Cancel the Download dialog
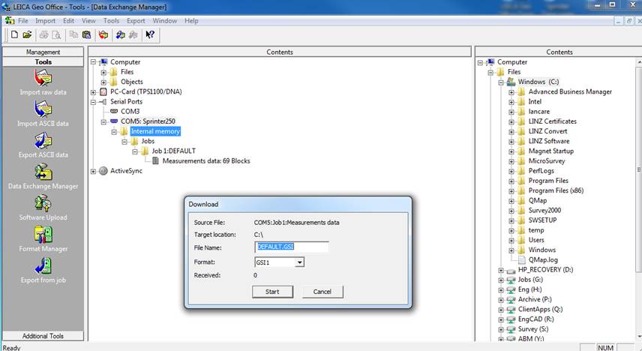Viewport: 642px width, 351px height. coord(322,292)
